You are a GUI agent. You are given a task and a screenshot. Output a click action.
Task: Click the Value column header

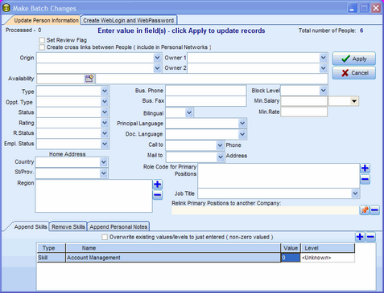[291, 248]
